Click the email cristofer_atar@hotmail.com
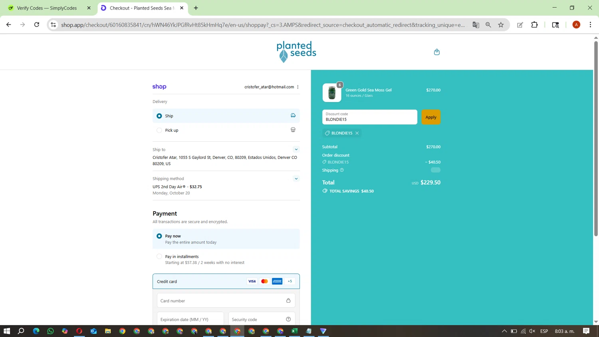599x337 pixels. point(269,87)
